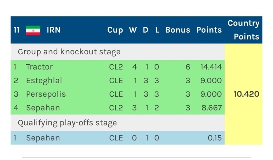Click the Qualifying play-offs stage heading
273x160 pixels.
tap(67, 123)
